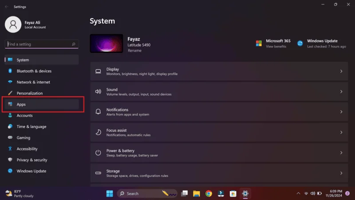Screen dimensions: 355x200
Task: Click the Gaming controller icon
Action: tap(10, 137)
